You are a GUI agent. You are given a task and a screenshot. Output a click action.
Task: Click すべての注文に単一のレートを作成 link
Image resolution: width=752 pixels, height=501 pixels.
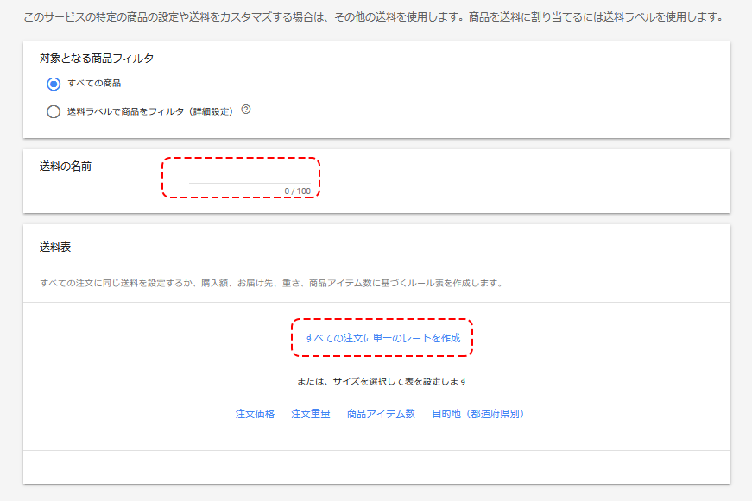click(382, 338)
